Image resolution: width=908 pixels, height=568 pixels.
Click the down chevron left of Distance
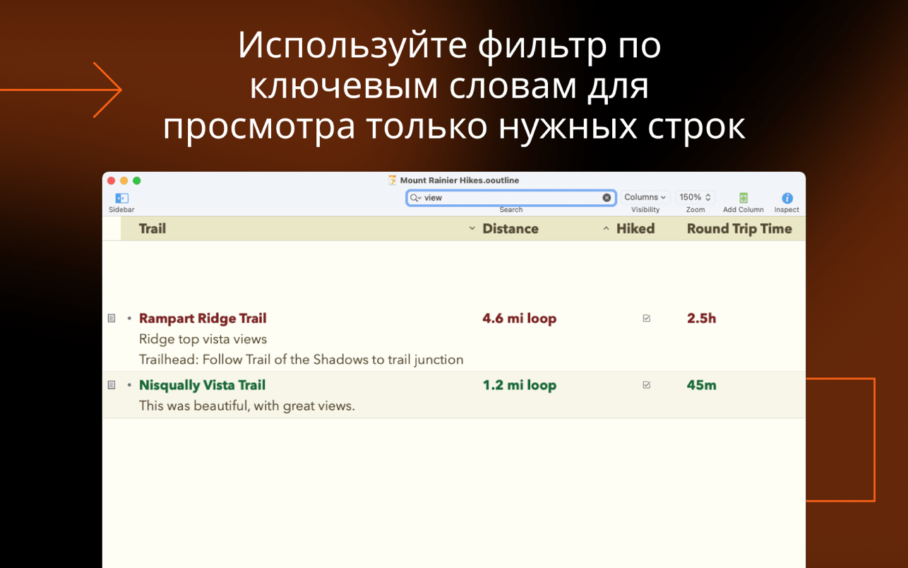coord(472,229)
